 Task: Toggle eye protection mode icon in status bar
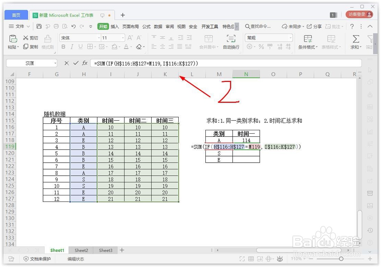pyautogui.click(x=280, y=259)
